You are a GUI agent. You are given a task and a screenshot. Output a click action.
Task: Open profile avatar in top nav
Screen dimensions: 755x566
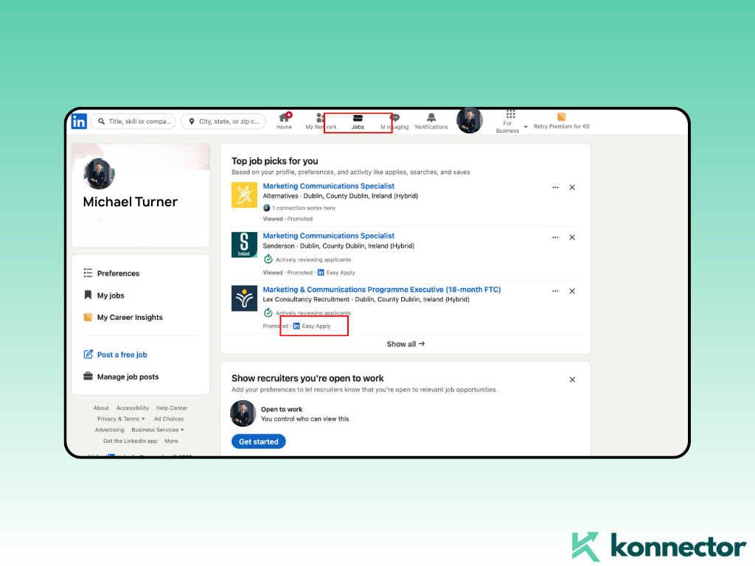click(470, 120)
